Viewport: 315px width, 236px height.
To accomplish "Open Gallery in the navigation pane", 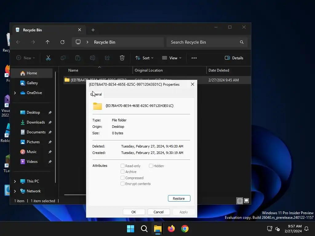I will click(x=32, y=83).
